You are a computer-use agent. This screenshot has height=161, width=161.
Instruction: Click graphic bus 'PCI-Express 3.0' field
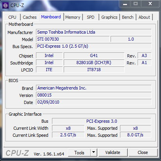pos(102,121)
